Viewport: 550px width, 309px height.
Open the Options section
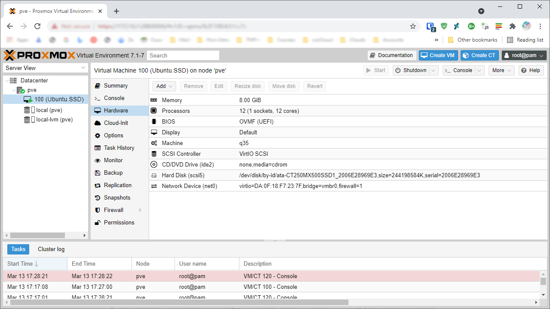tap(119, 135)
